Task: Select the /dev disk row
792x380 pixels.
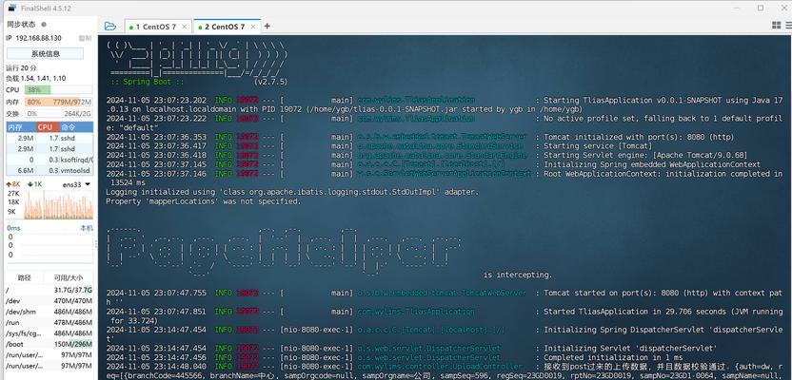Action: (x=49, y=301)
